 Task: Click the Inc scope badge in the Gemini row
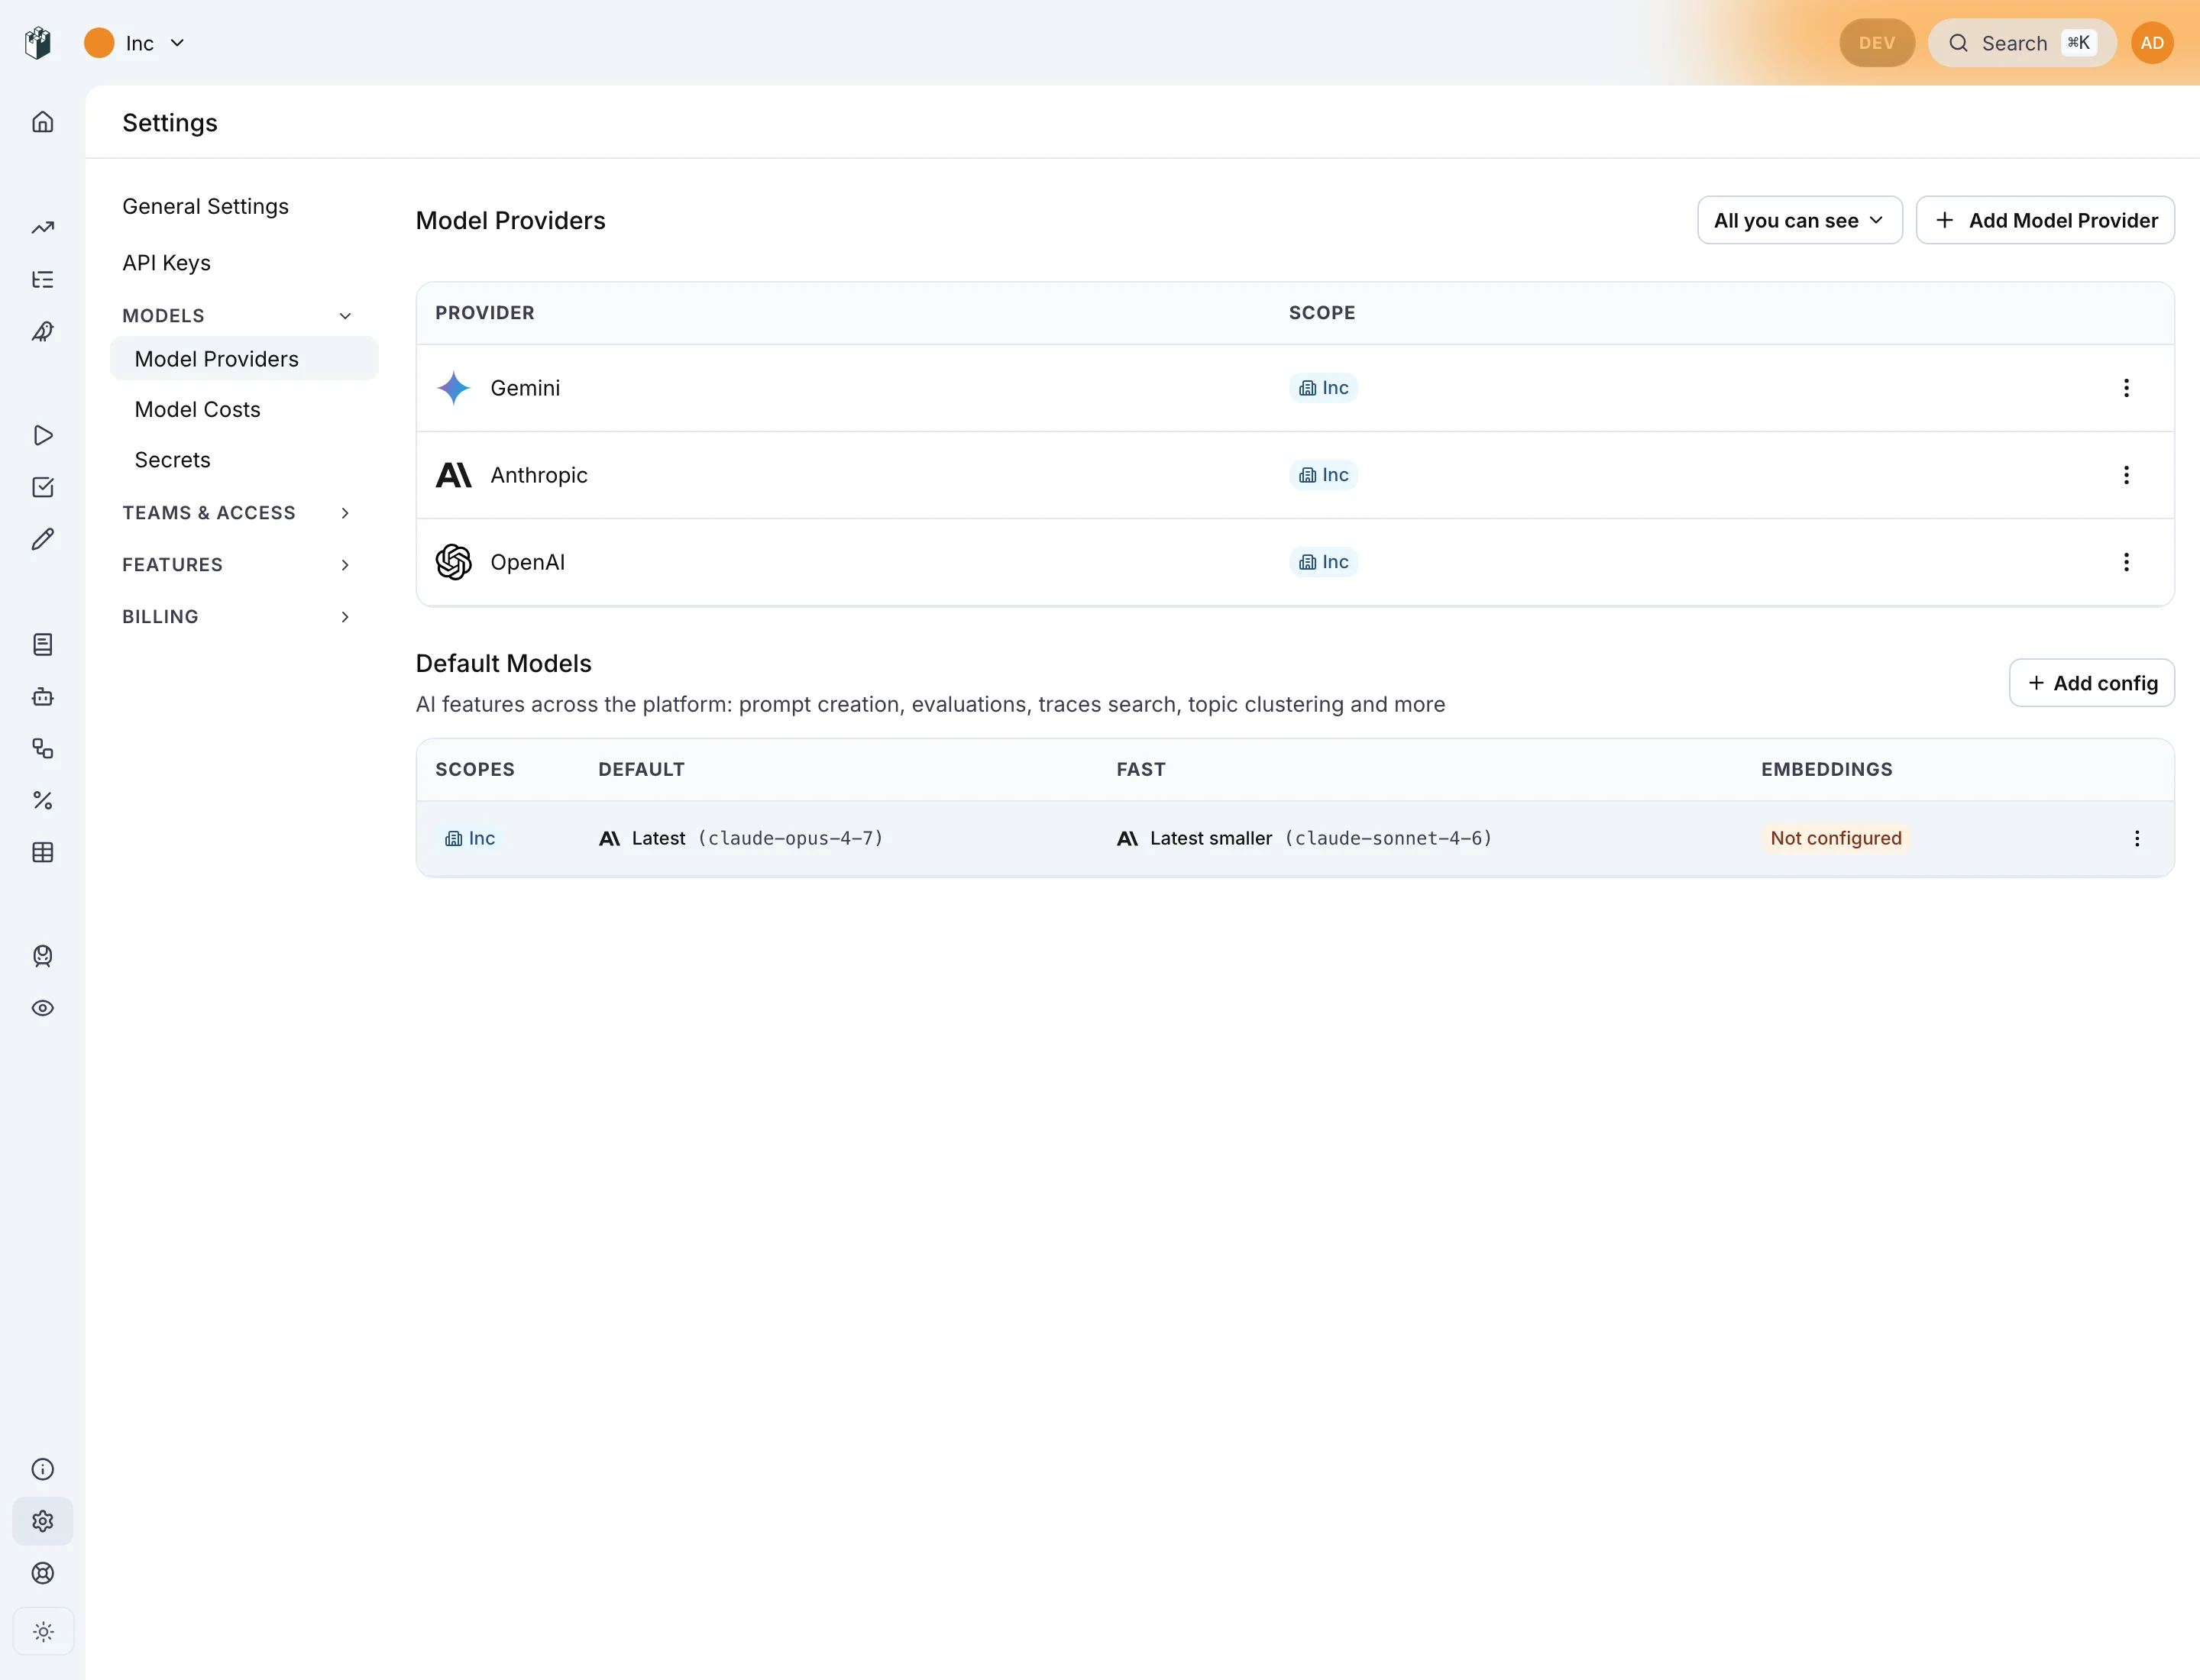point(1322,388)
